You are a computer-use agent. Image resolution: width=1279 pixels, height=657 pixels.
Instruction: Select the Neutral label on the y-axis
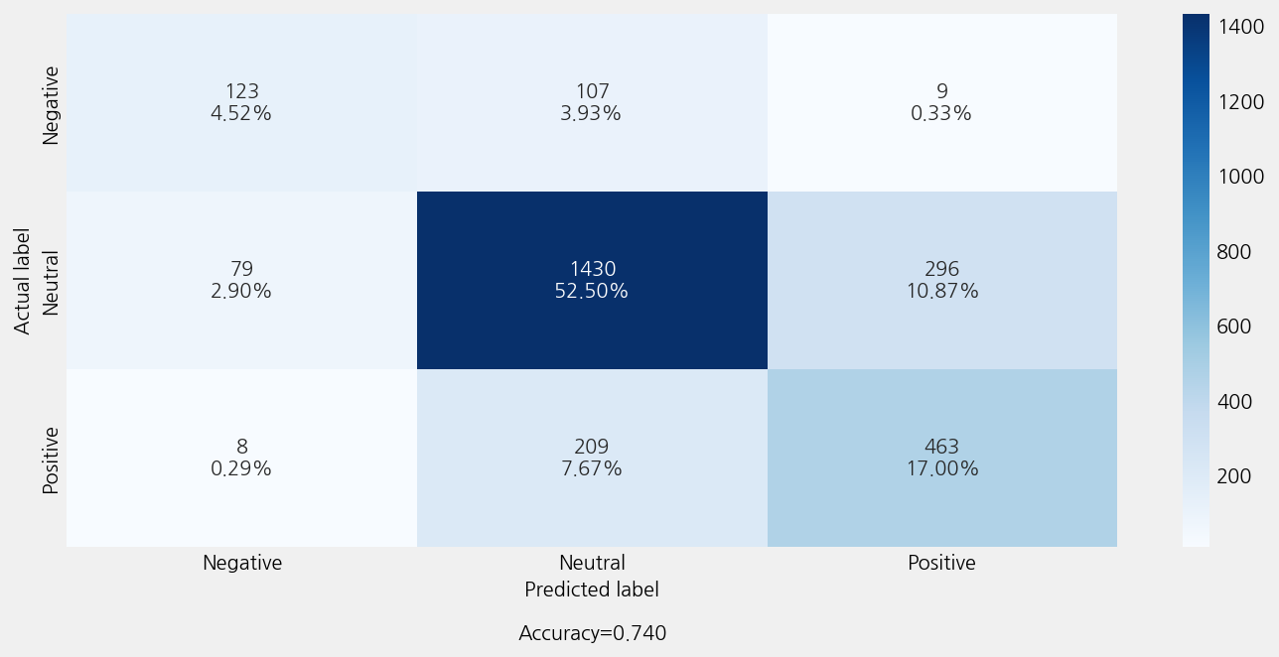(x=51, y=282)
